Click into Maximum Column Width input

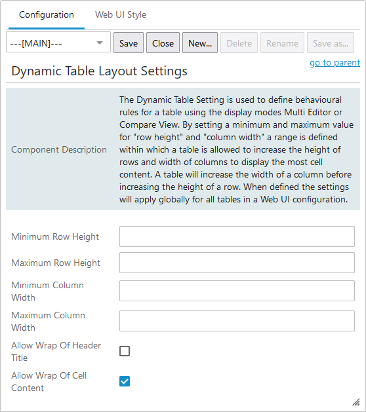237,321
